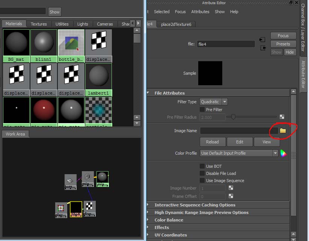Click the output connection icon beside file field
The image size is (309, 241).
click(x=263, y=48)
